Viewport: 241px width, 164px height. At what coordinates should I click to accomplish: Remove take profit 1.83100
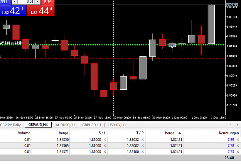point(143,152)
